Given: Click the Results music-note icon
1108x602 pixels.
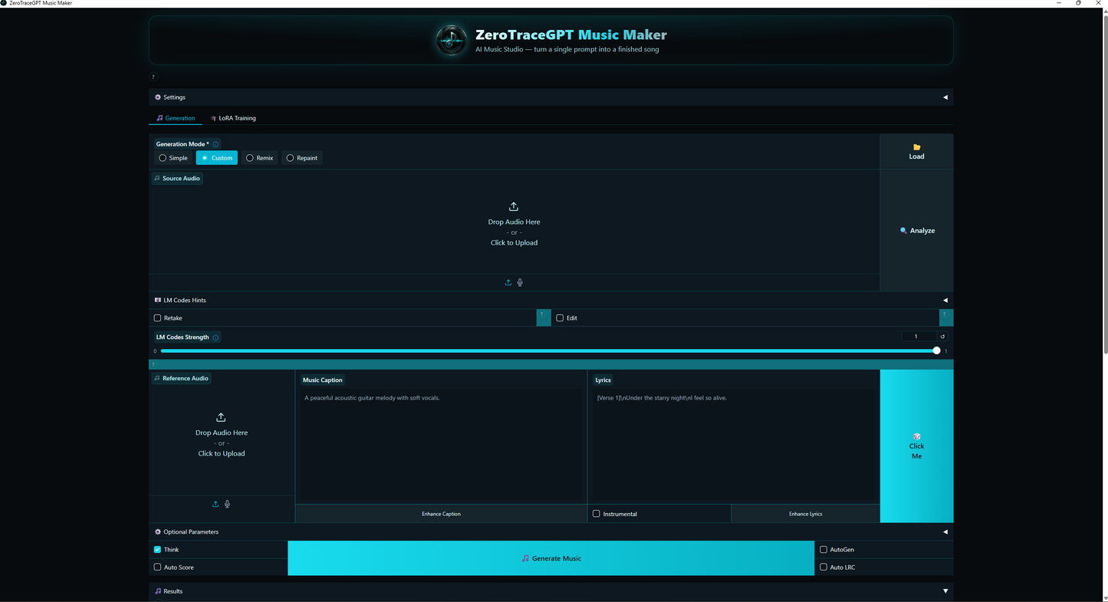Looking at the screenshot, I should [x=158, y=591].
